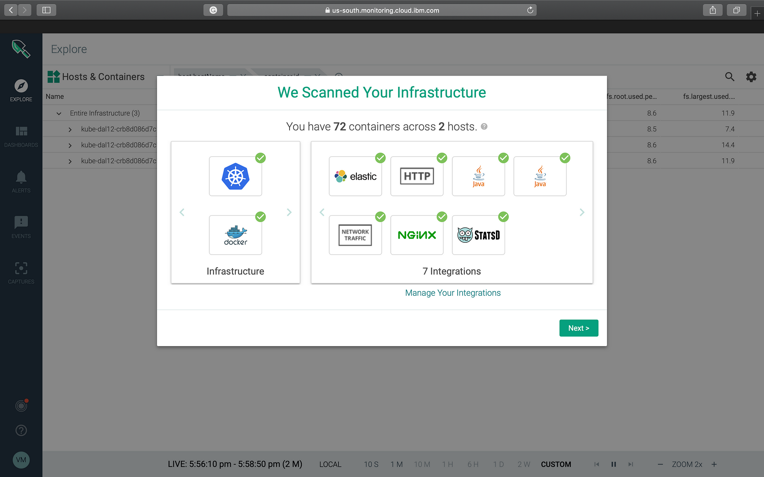The image size is (764, 477).
Task: Open the Captures icon in sidebar
Action: click(x=21, y=268)
